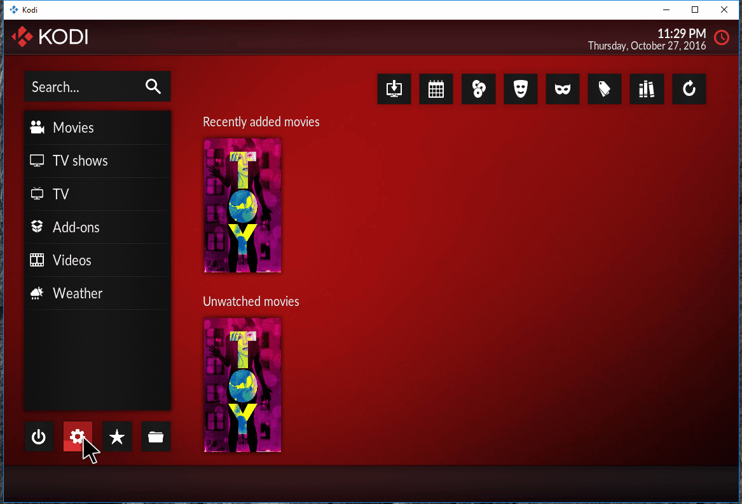Open the Movies menu item
The width and height of the screenshot is (742, 504).
(97, 128)
